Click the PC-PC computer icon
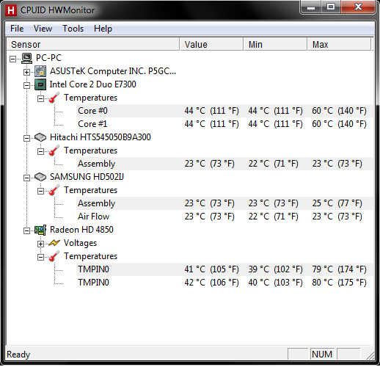The height and width of the screenshot is (367, 380). click(26, 58)
